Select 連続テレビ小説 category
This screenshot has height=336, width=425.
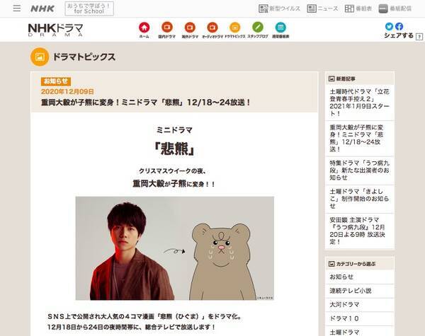click(x=359, y=291)
